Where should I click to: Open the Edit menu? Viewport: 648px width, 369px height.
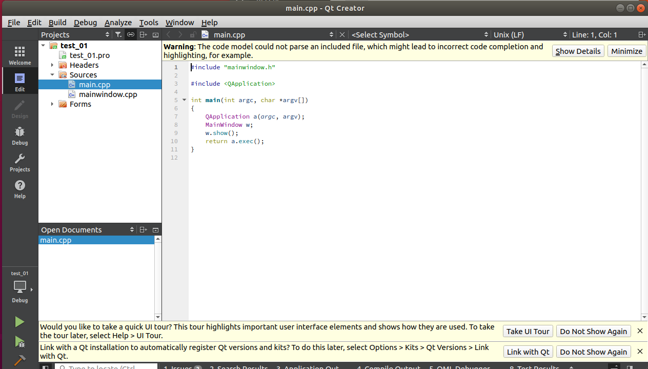pos(34,22)
